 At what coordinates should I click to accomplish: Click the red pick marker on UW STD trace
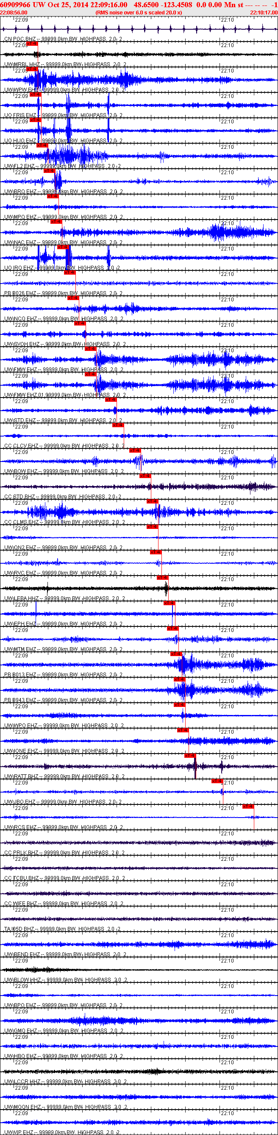[111, 400]
